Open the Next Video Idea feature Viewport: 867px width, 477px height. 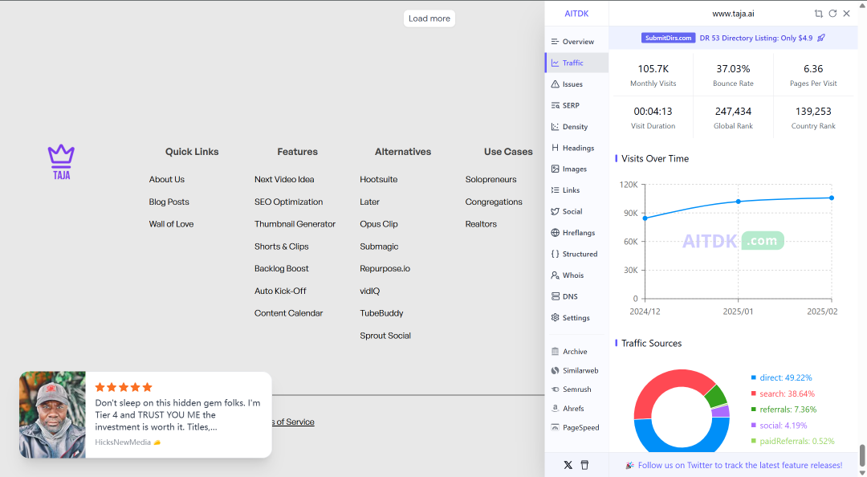(x=284, y=179)
